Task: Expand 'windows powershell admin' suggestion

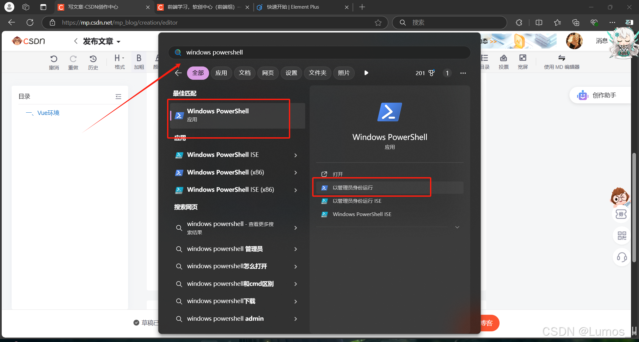Action: click(x=296, y=319)
